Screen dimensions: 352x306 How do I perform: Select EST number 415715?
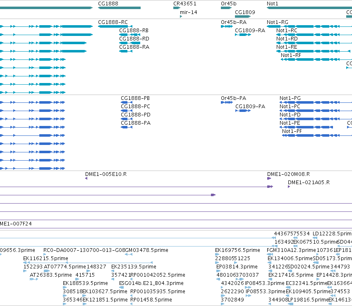point(85,275)
